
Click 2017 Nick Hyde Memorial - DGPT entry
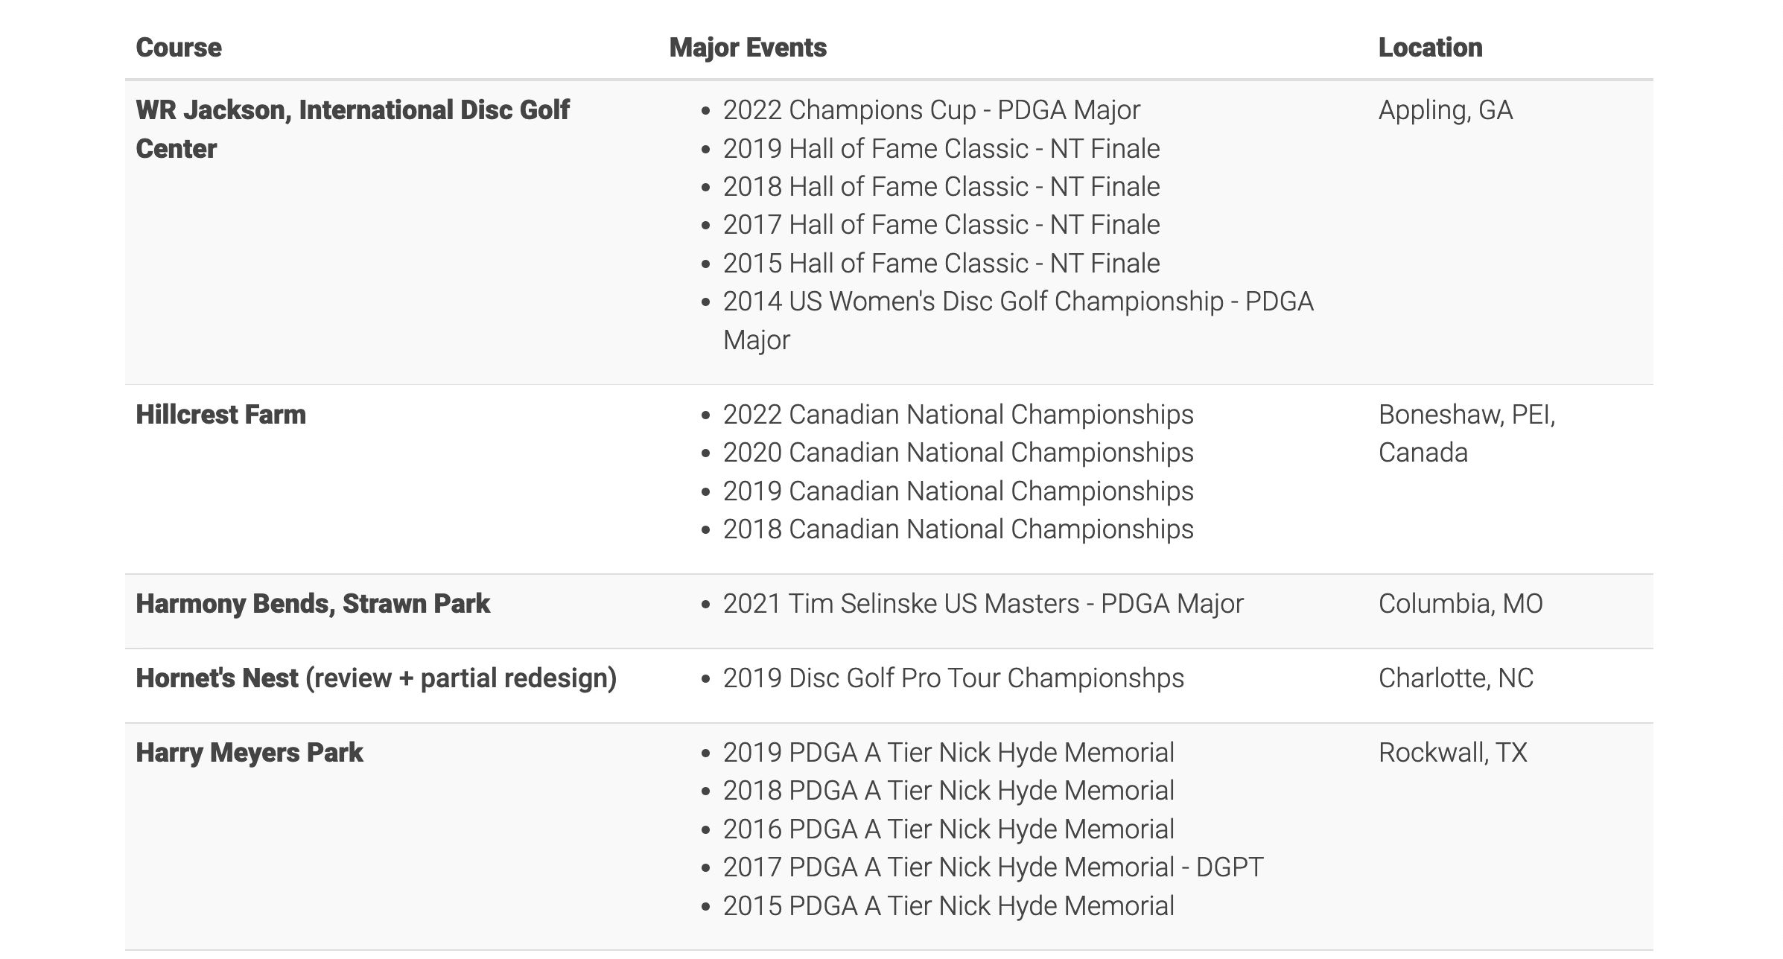(993, 867)
